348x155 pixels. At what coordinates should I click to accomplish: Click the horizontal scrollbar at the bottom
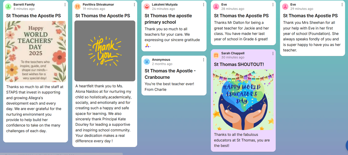pyautogui.click(x=61, y=154)
